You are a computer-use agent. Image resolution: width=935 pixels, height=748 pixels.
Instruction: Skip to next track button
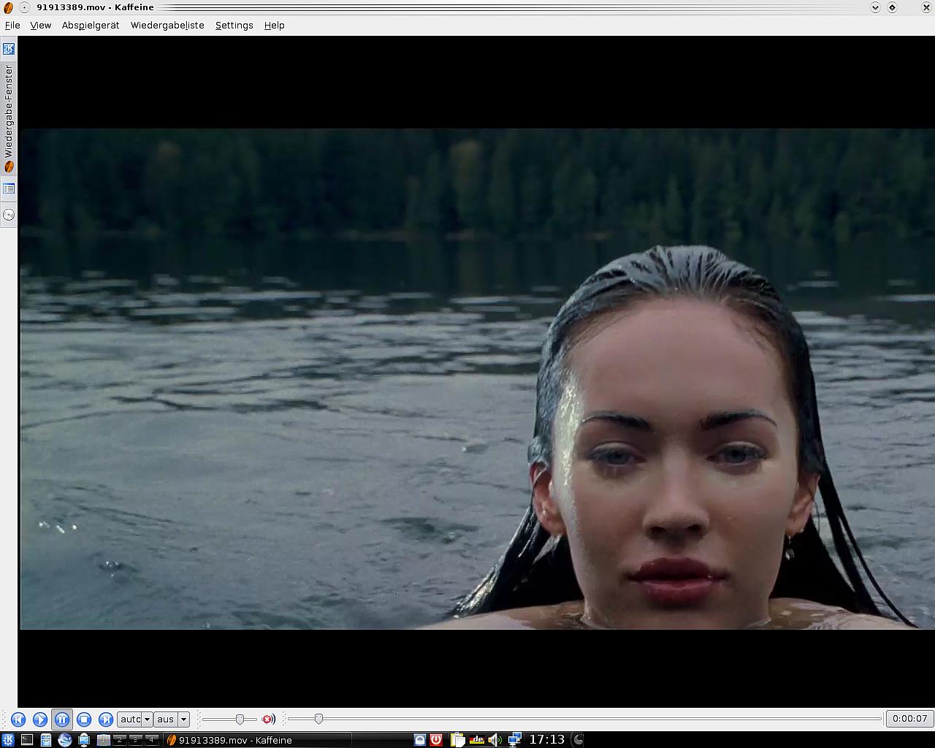[x=106, y=720]
